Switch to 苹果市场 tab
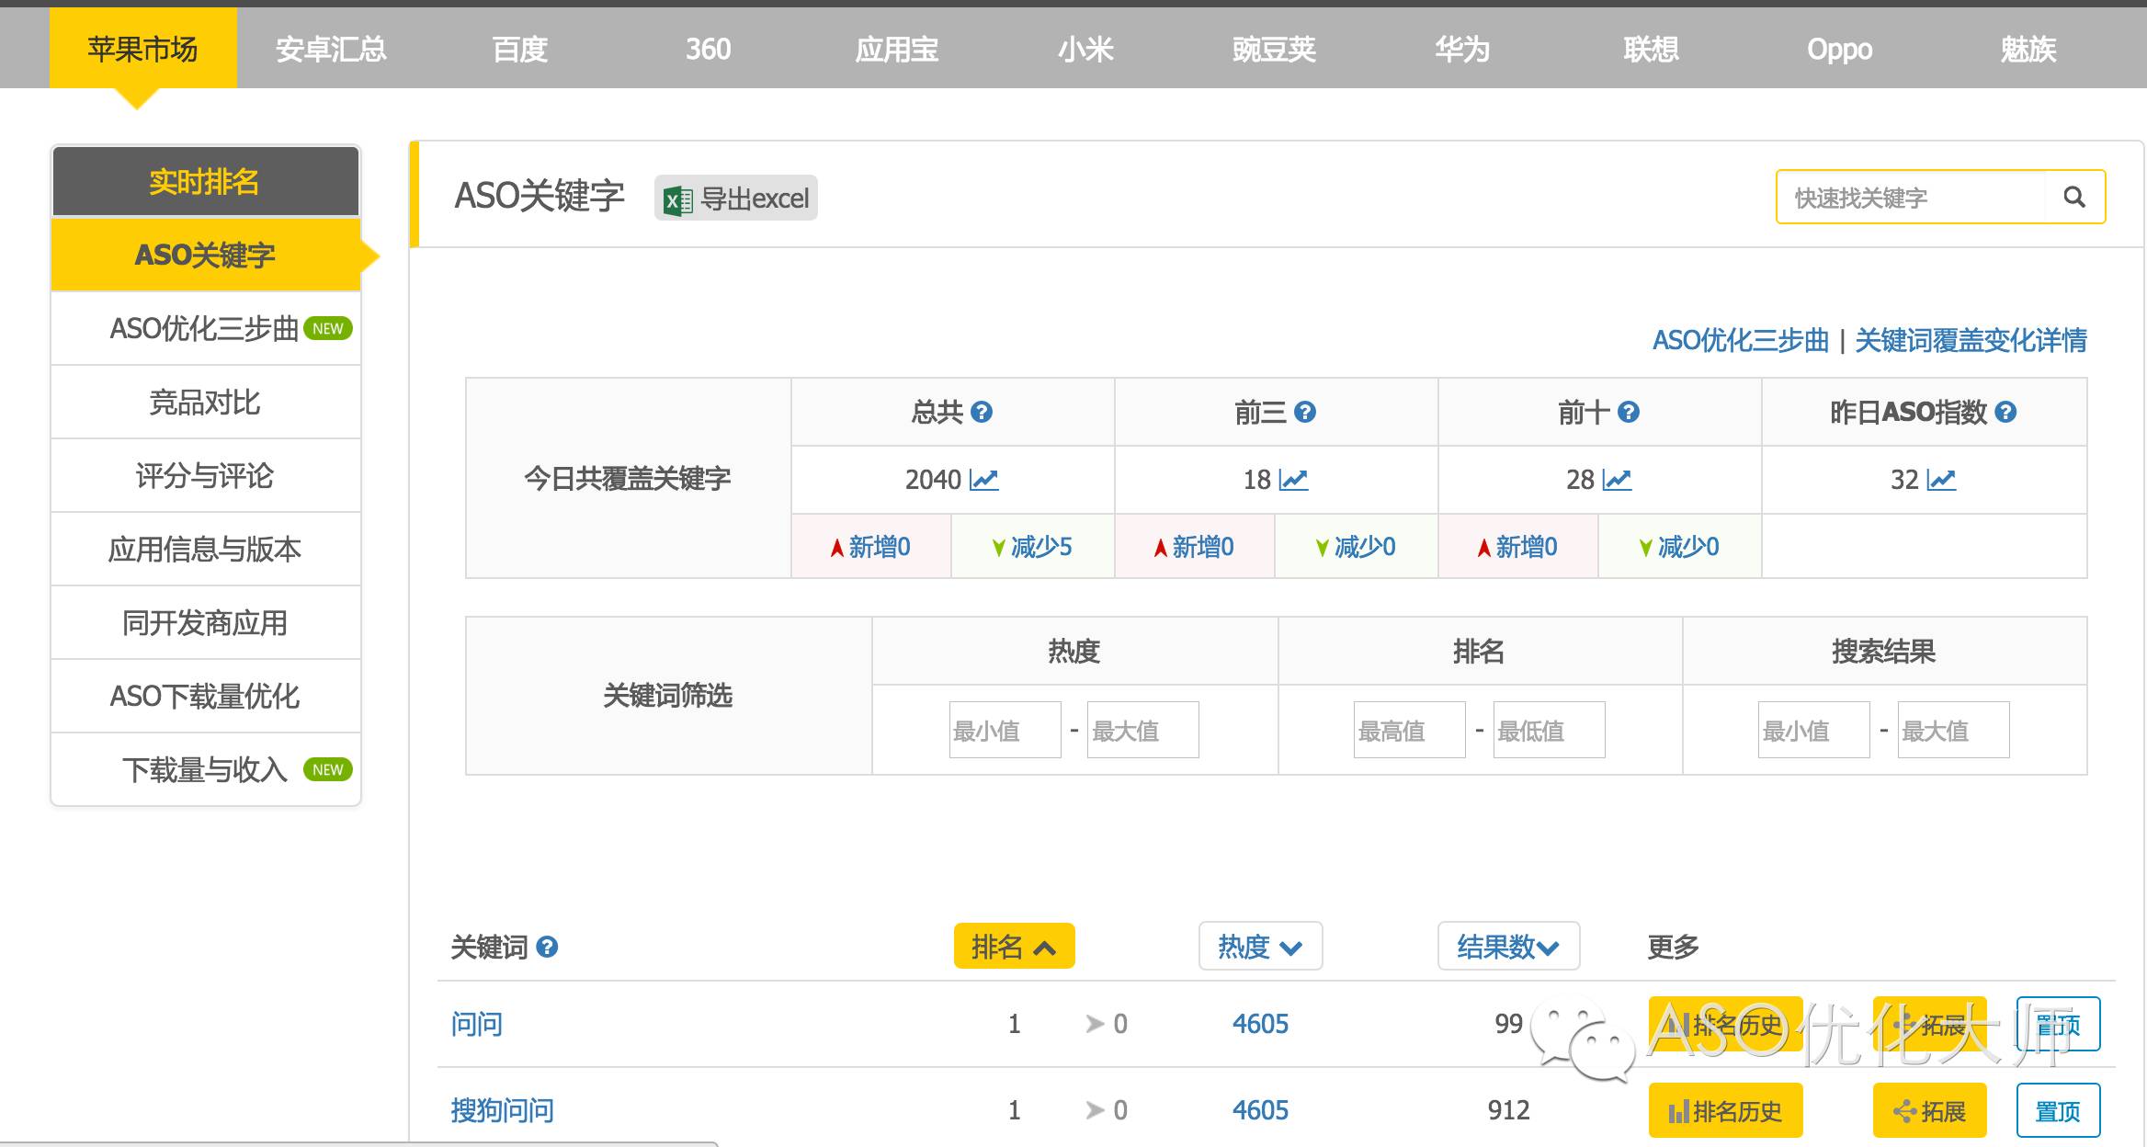The height and width of the screenshot is (1147, 2147). pyautogui.click(x=142, y=48)
